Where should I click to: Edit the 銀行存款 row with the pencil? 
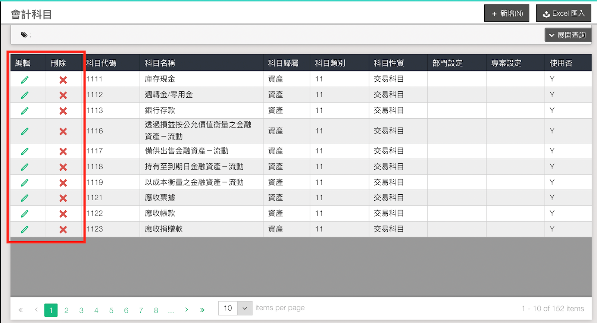coord(25,111)
